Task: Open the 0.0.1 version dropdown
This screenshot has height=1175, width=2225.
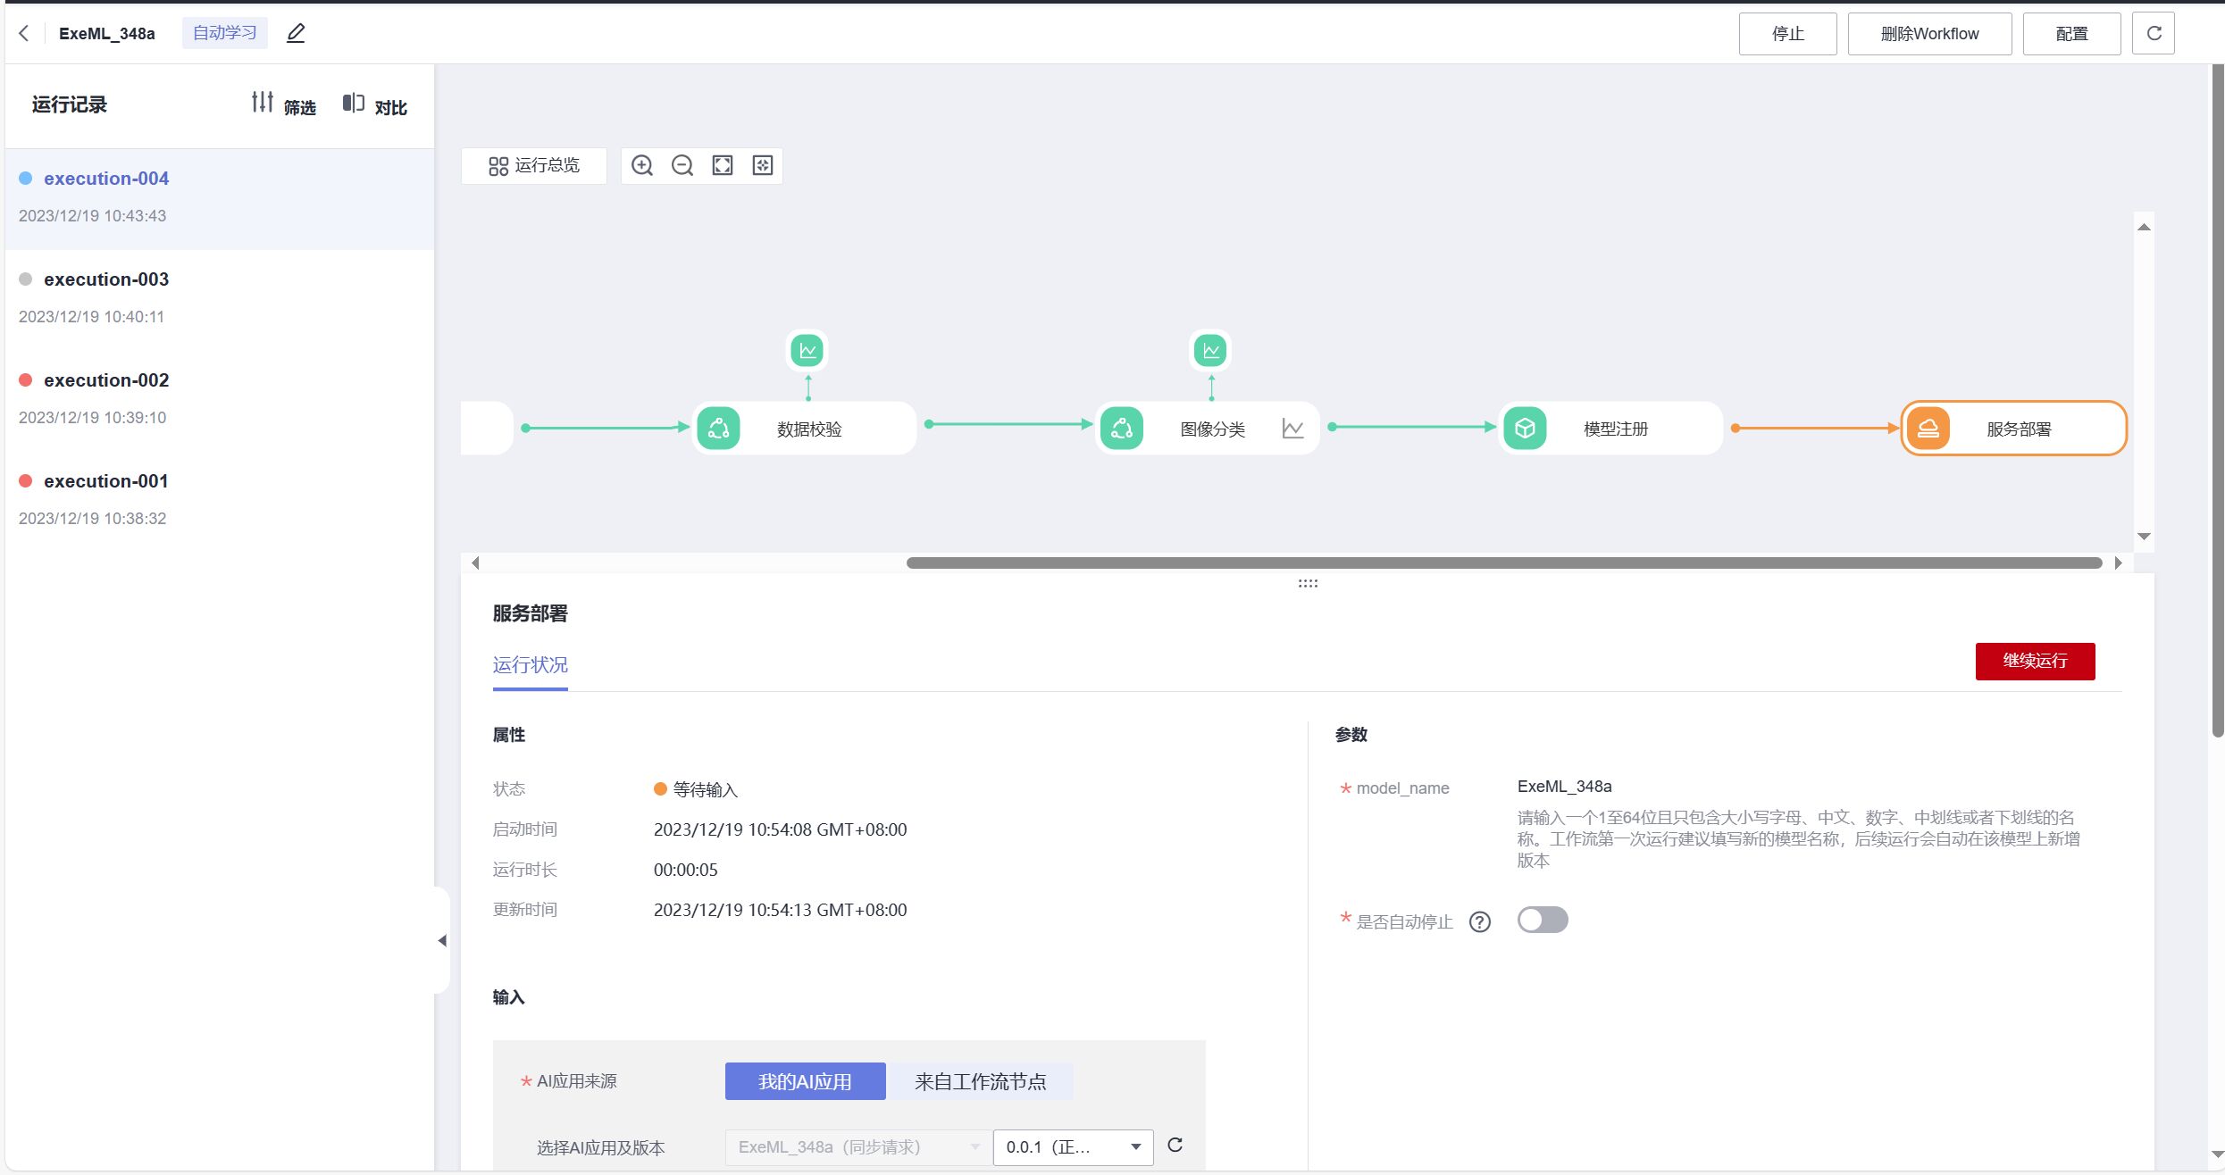Action: [1073, 1147]
